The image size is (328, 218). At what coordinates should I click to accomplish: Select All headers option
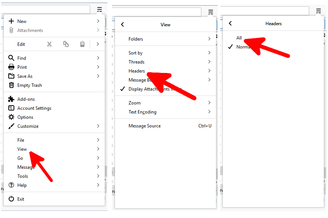[239, 38]
